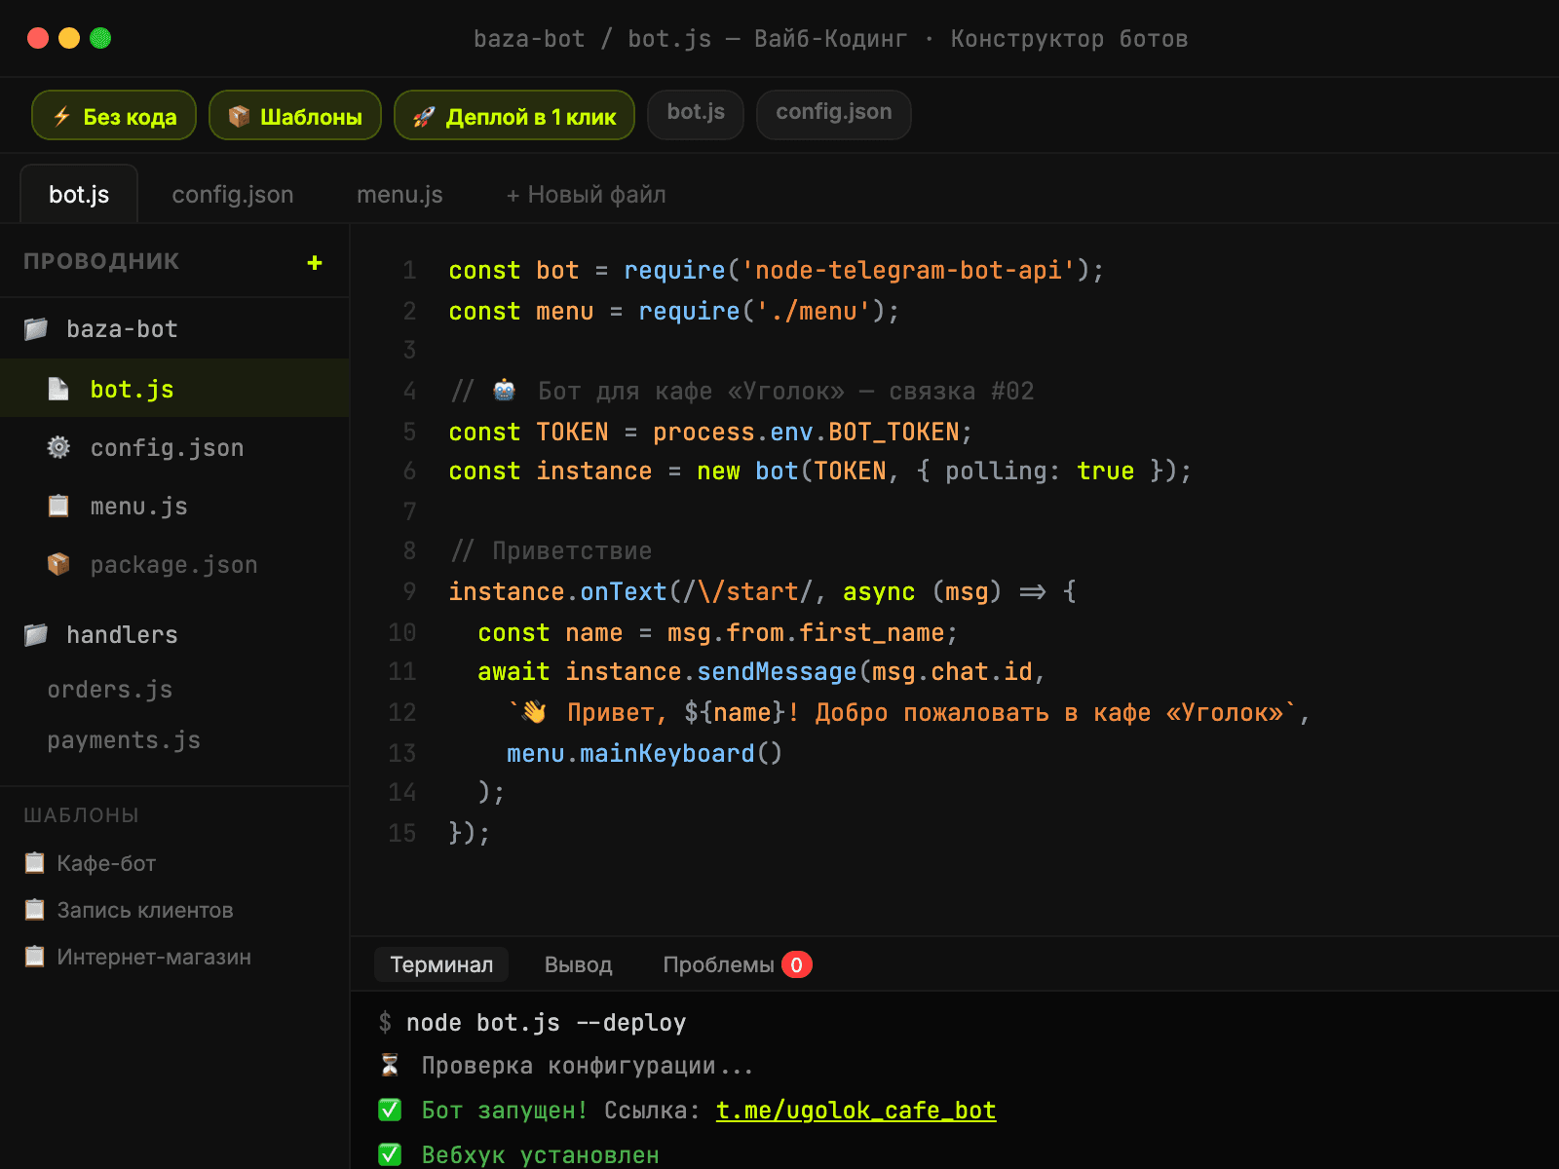
Task: Click the green macOS zoom button
Action: 100,38
